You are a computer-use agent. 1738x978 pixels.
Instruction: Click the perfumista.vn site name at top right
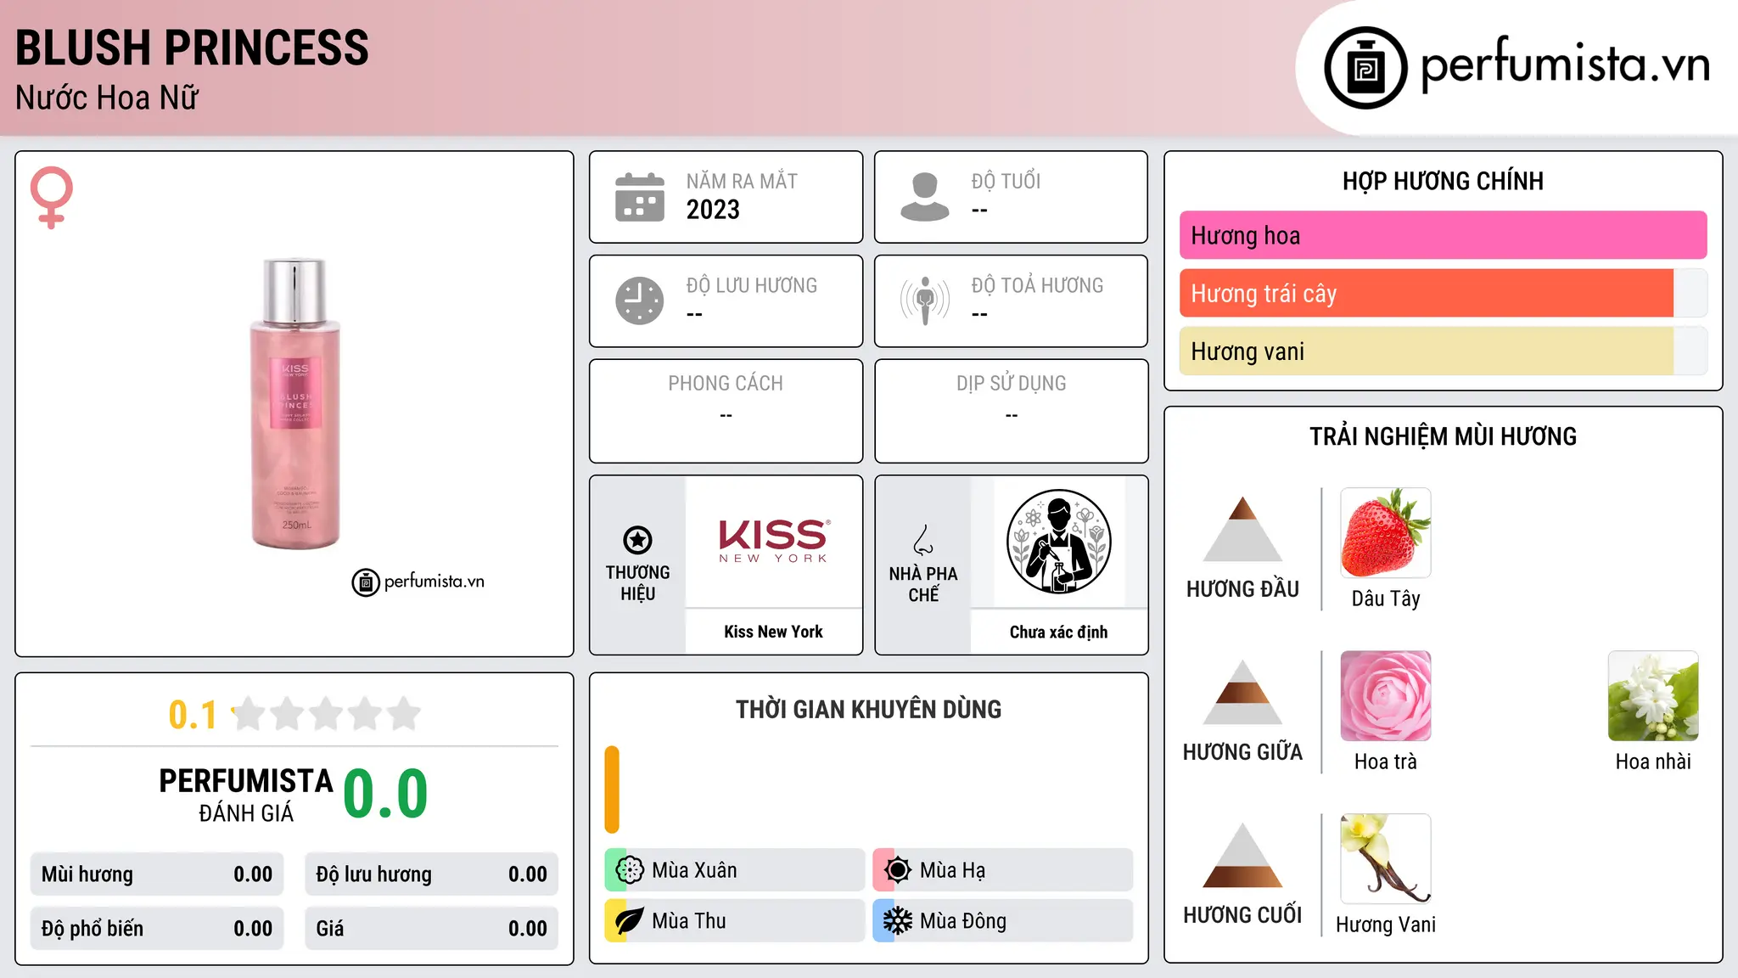[1566, 65]
